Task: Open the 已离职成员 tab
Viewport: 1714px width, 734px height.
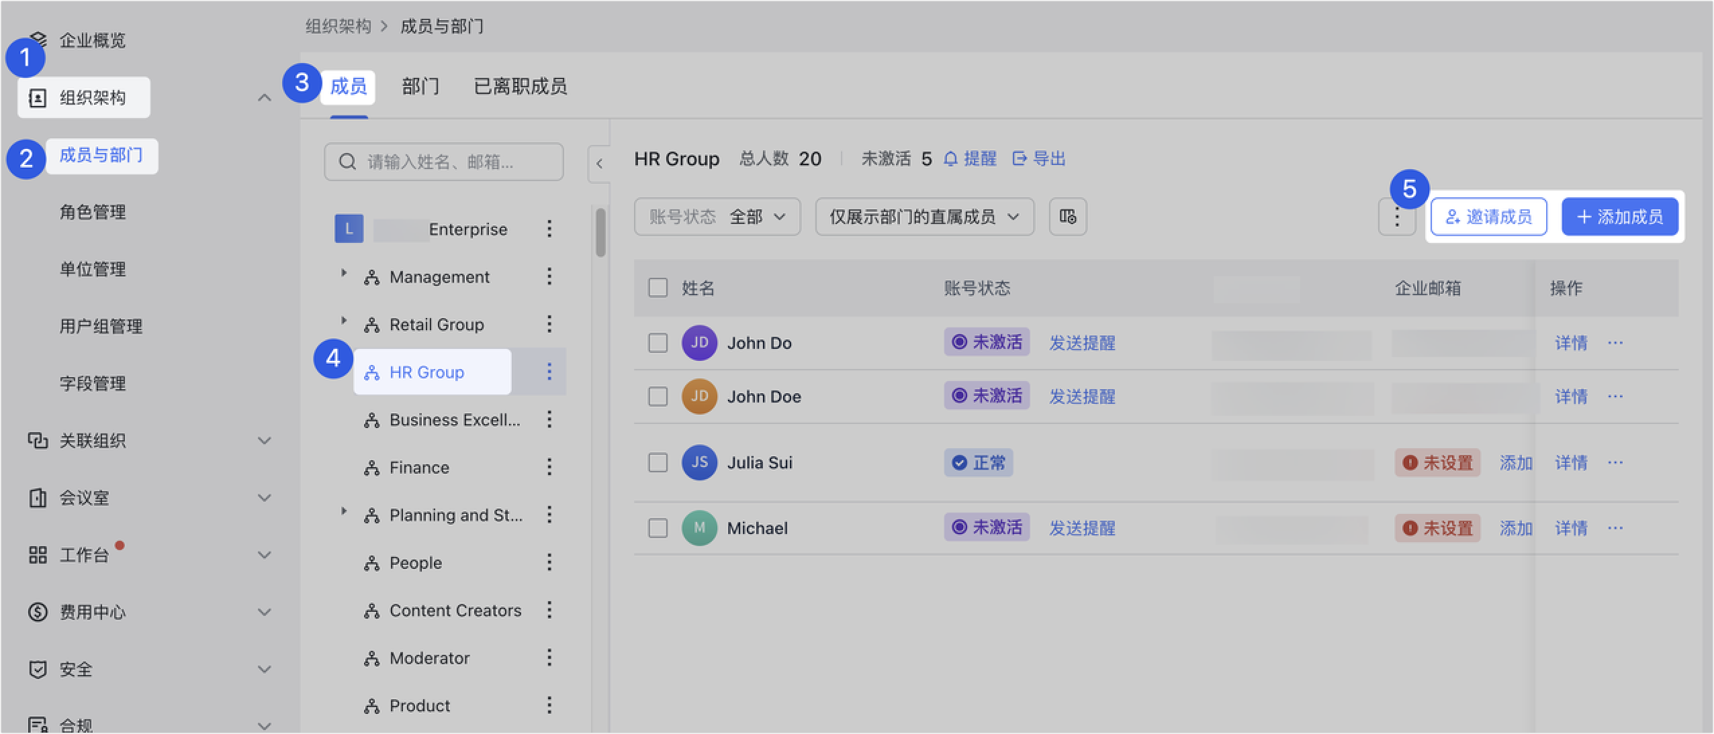Action: click(x=521, y=87)
